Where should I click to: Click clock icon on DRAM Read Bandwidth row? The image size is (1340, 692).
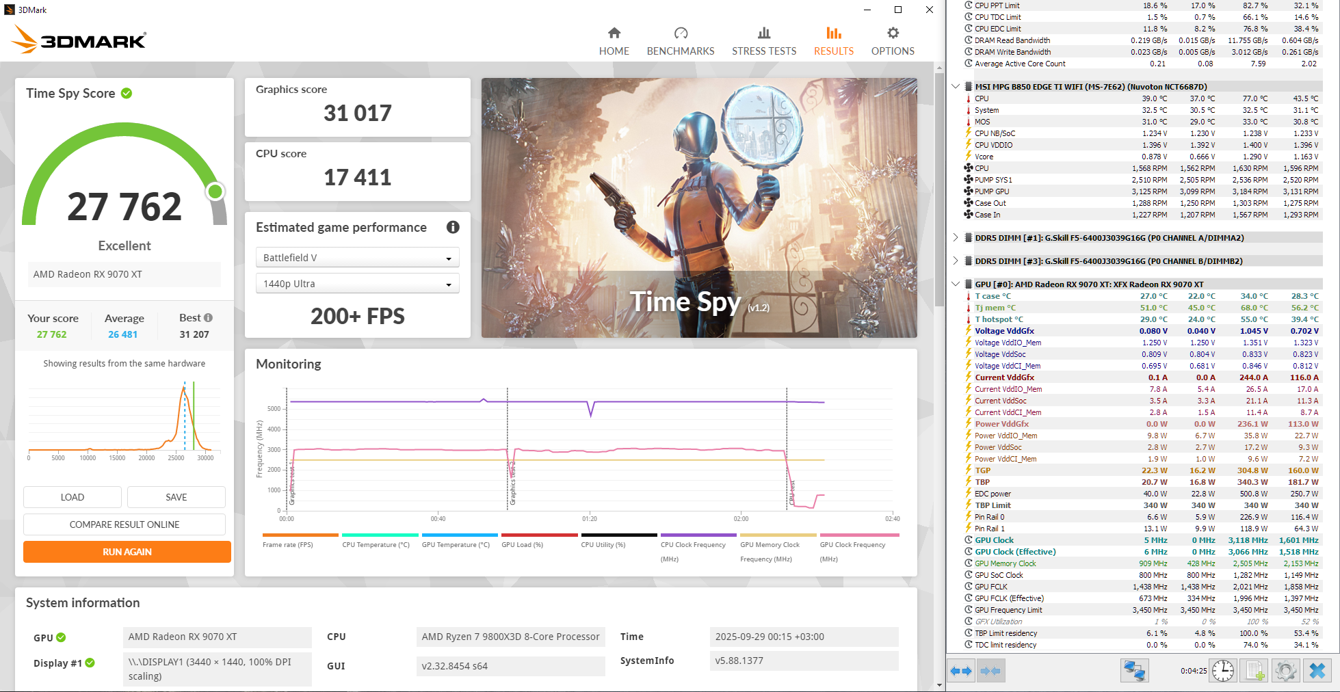point(969,40)
